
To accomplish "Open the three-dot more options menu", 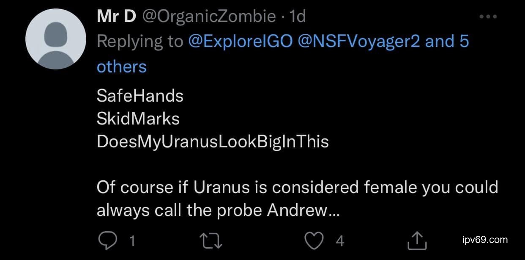I will pyautogui.click(x=488, y=17).
